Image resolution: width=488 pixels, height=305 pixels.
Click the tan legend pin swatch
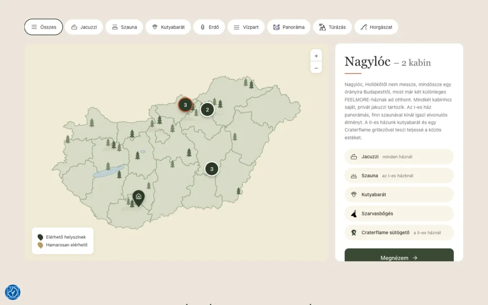[x=40, y=245]
